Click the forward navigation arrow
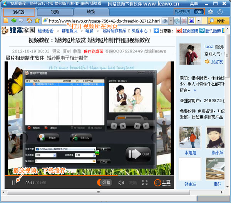231x203 pixels. [21, 20]
